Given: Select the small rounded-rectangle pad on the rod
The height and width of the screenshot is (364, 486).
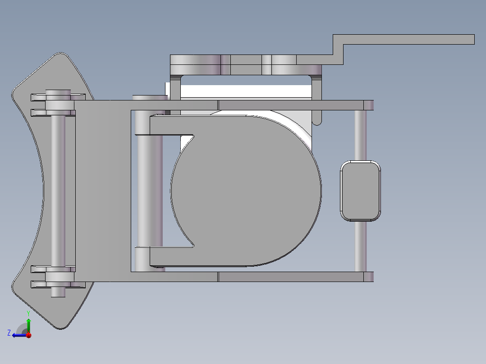Looking at the screenshot, I should tap(361, 191).
